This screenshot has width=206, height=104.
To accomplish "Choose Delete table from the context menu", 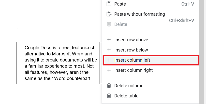I will pyautogui.click(x=126, y=96).
